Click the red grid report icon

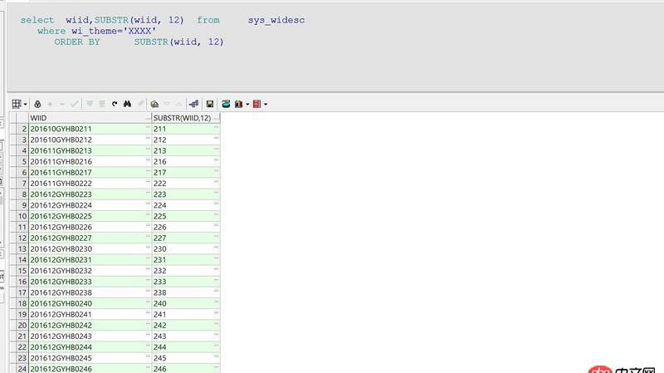pos(256,104)
